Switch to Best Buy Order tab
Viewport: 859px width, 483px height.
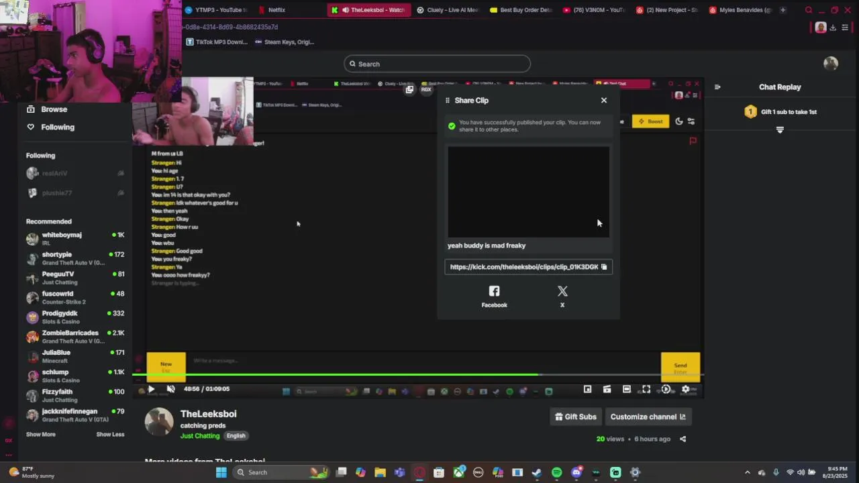[521, 10]
